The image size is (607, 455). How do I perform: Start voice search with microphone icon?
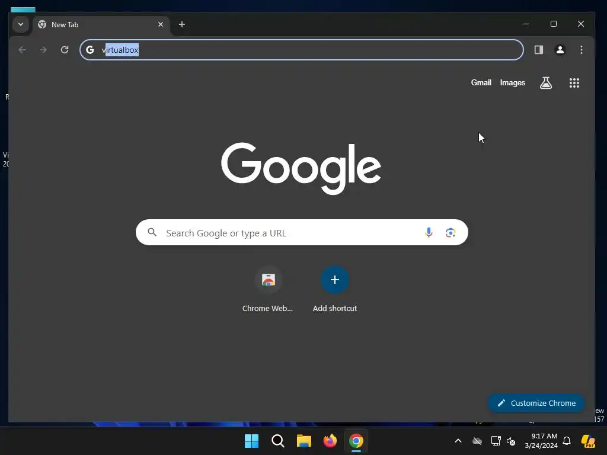pyautogui.click(x=429, y=232)
